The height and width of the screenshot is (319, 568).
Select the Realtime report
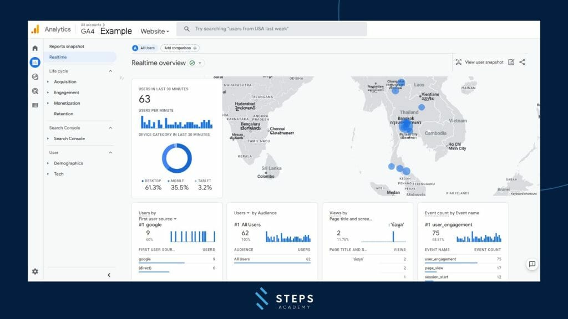[58, 56]
